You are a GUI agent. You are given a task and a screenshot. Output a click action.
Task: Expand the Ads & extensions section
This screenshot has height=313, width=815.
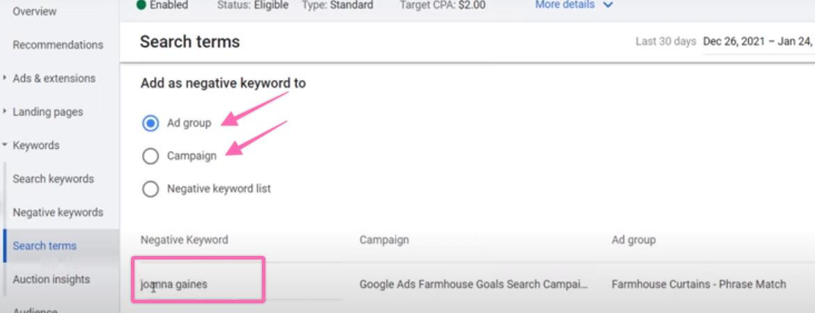click(6, 79)
